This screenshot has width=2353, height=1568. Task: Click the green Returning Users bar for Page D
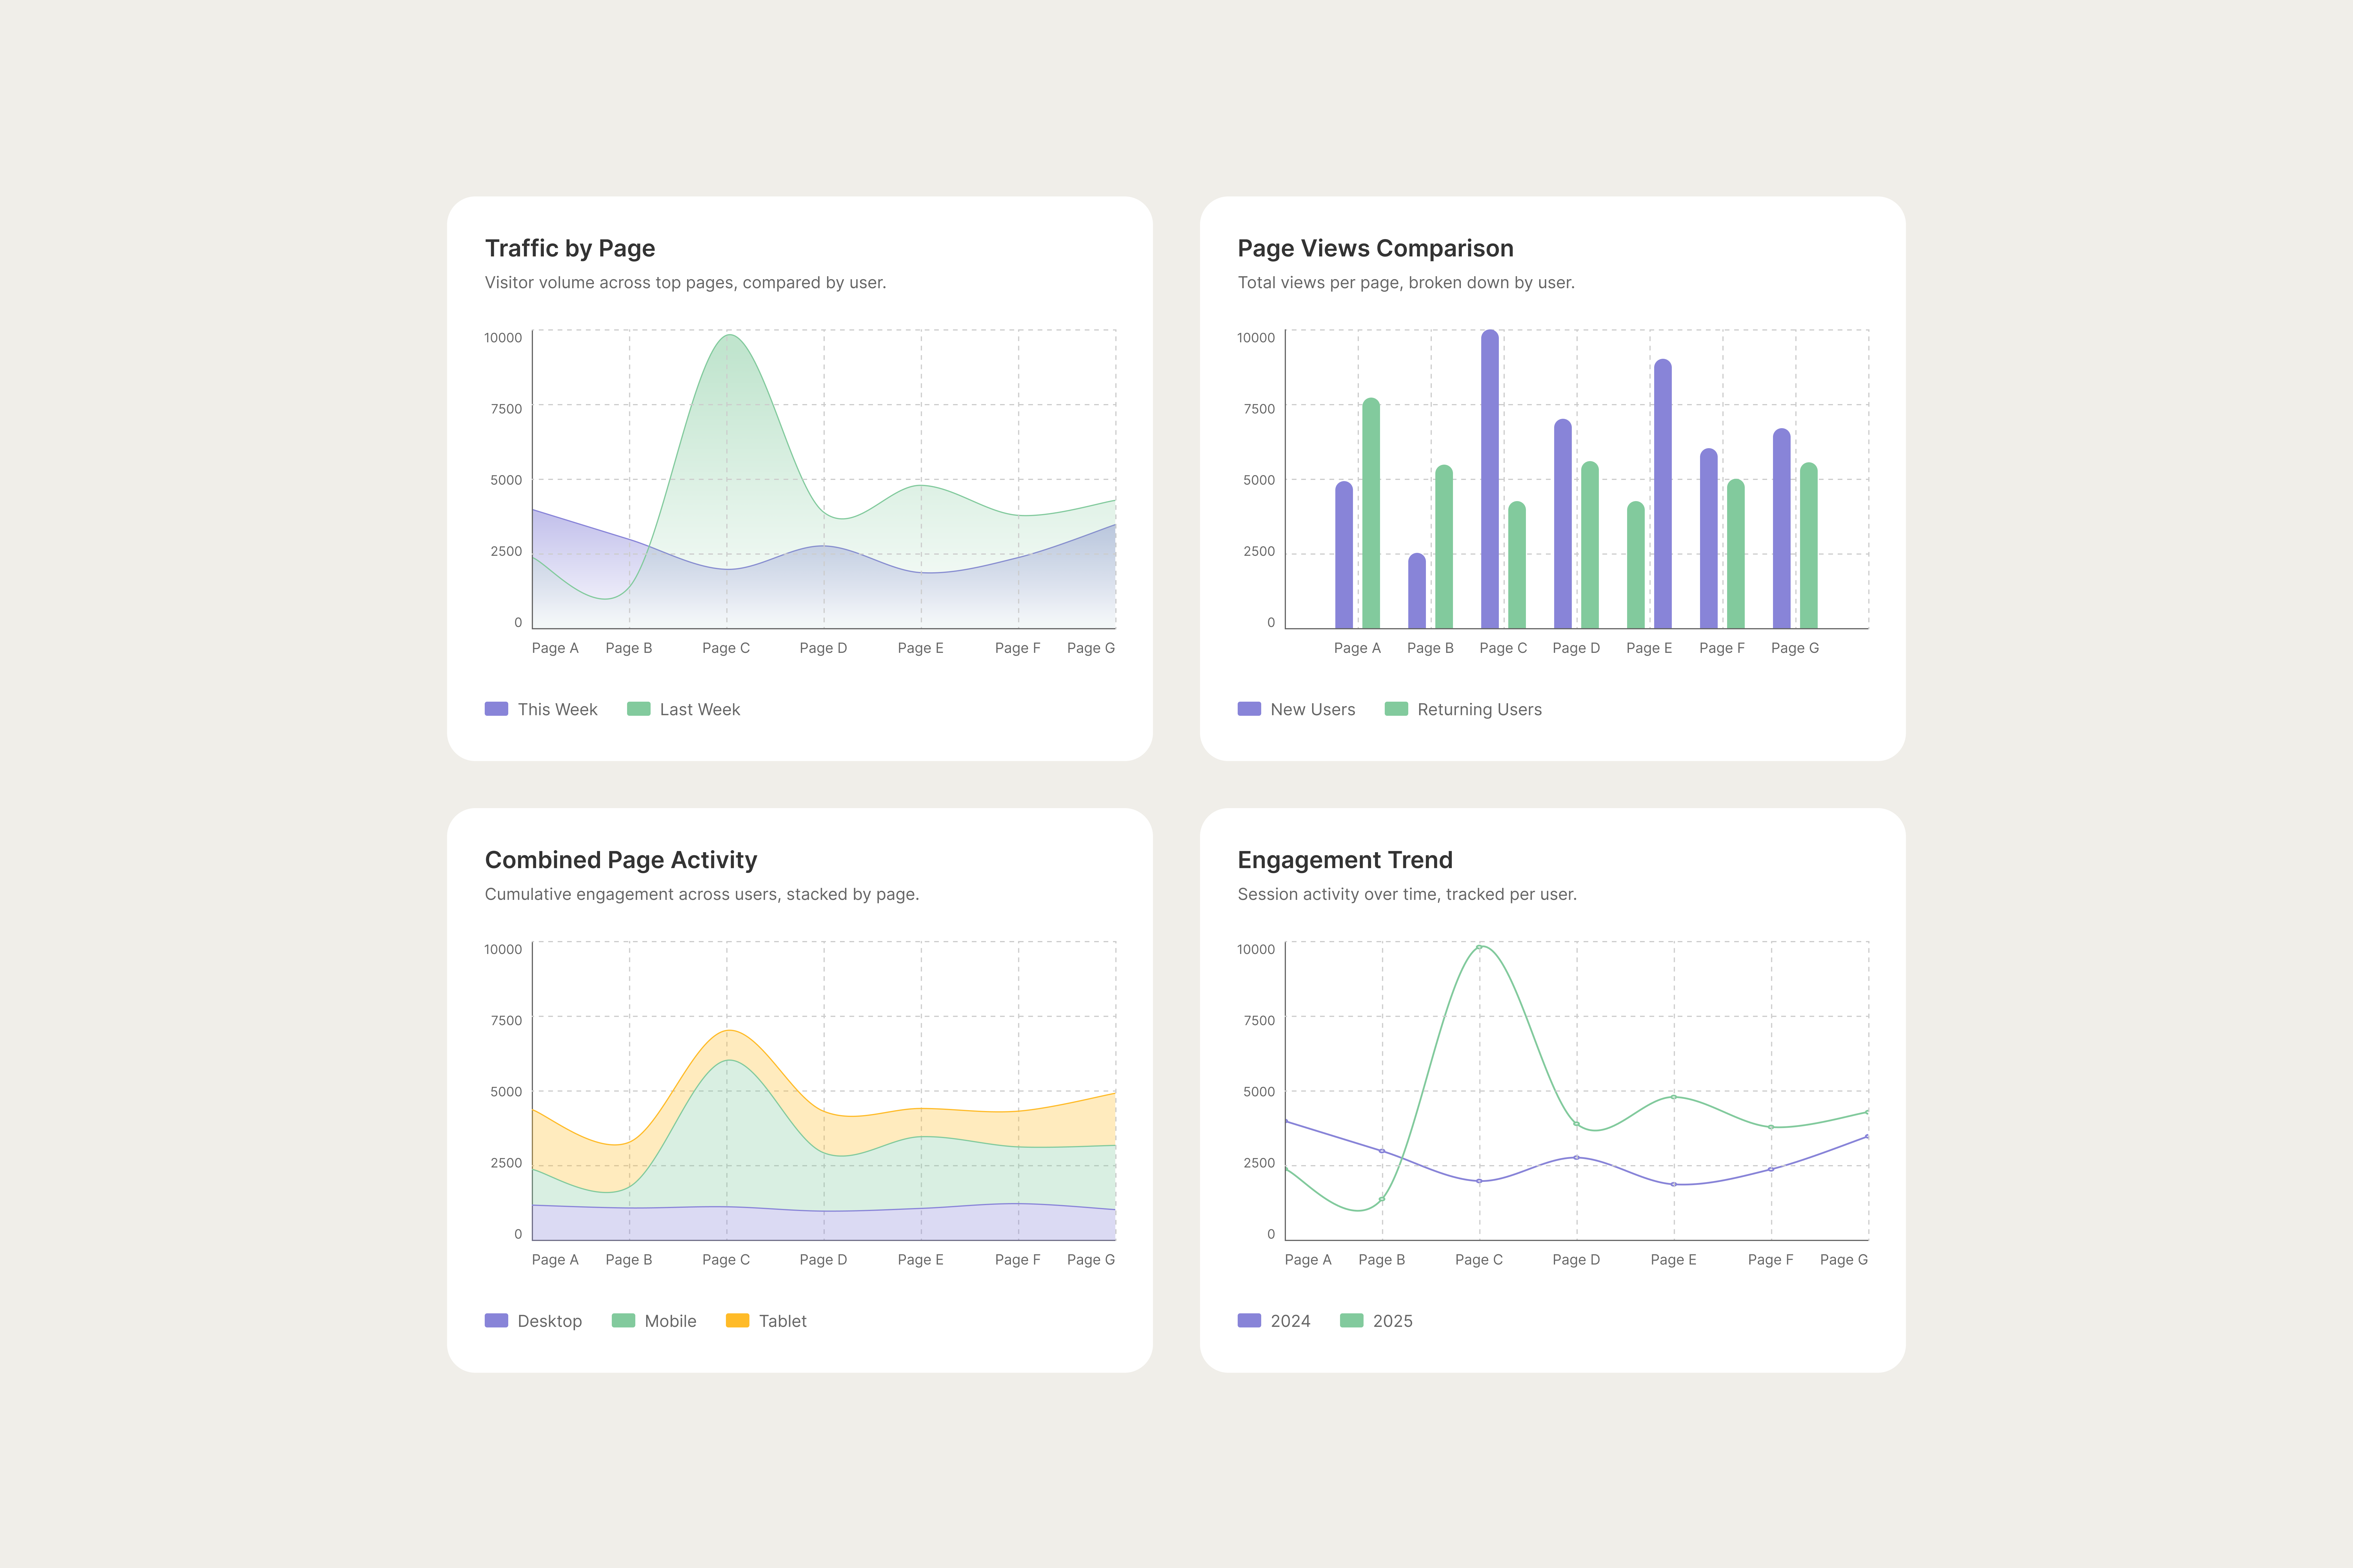coord(1590,545)
